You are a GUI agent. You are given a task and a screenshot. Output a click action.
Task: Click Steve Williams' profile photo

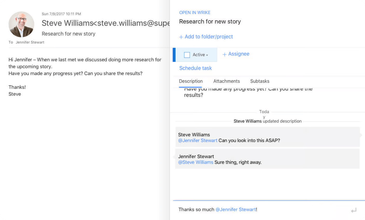(x=22, y=24)
